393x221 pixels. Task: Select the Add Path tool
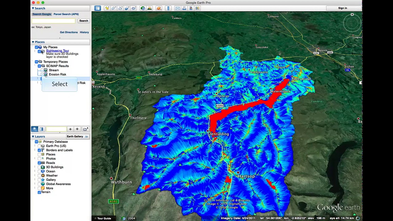click(120, 8)
